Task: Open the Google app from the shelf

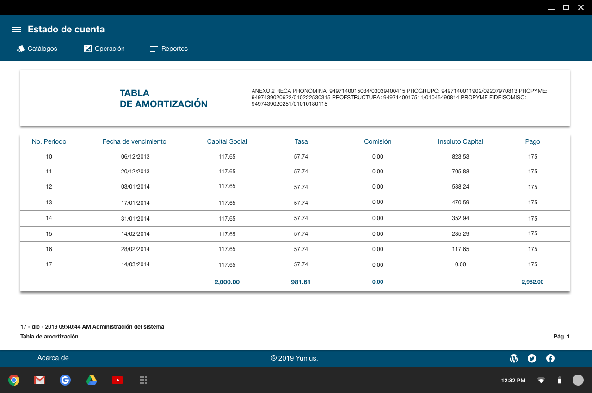Action: pos(65,380)
